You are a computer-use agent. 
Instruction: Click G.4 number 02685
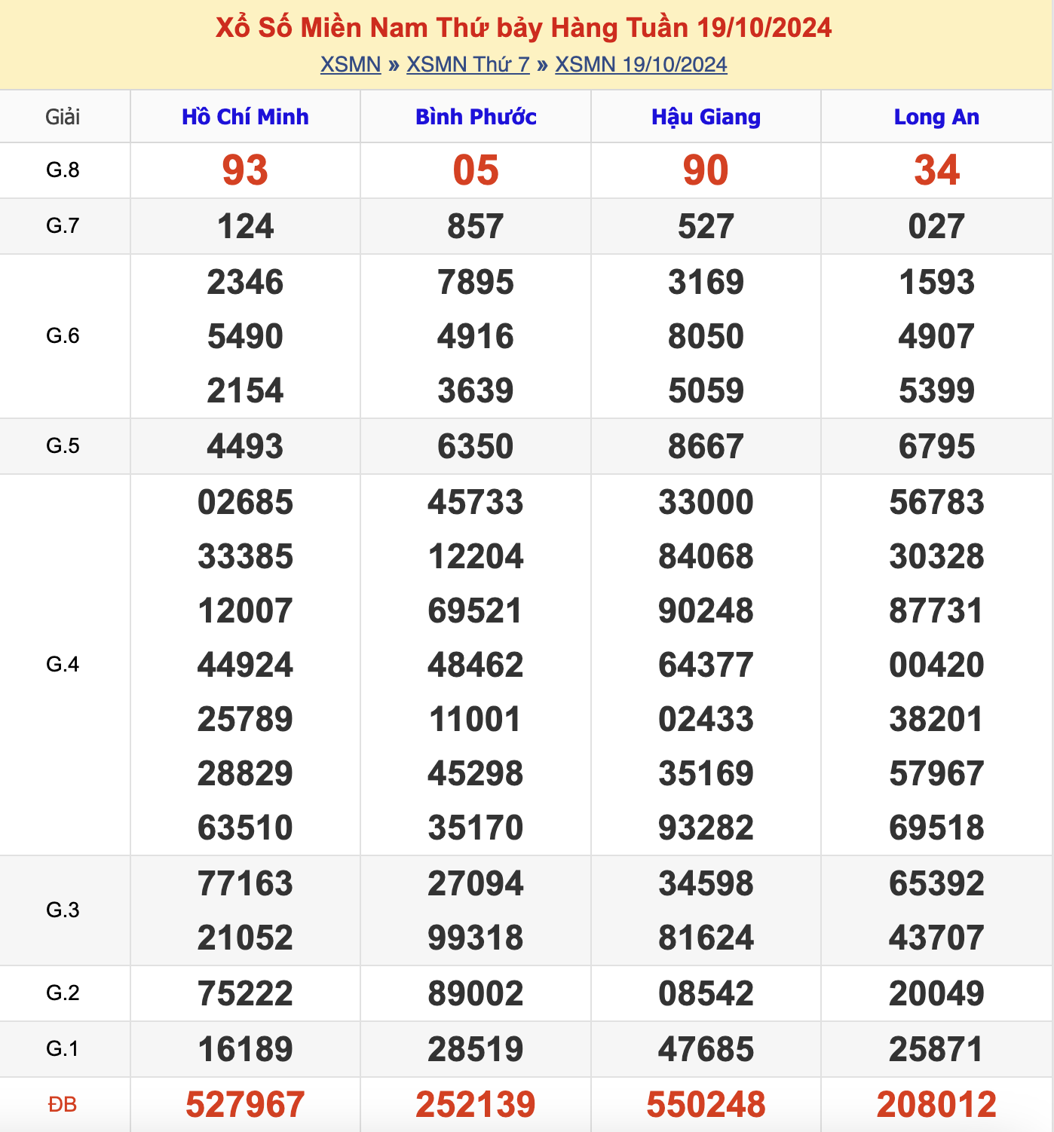245,503
